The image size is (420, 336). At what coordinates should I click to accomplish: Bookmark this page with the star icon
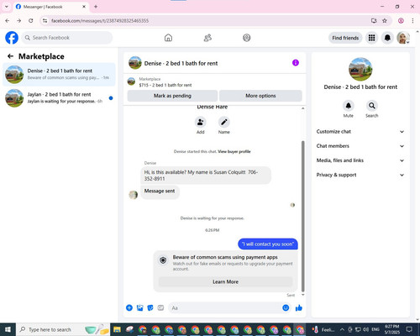[385, 20]
